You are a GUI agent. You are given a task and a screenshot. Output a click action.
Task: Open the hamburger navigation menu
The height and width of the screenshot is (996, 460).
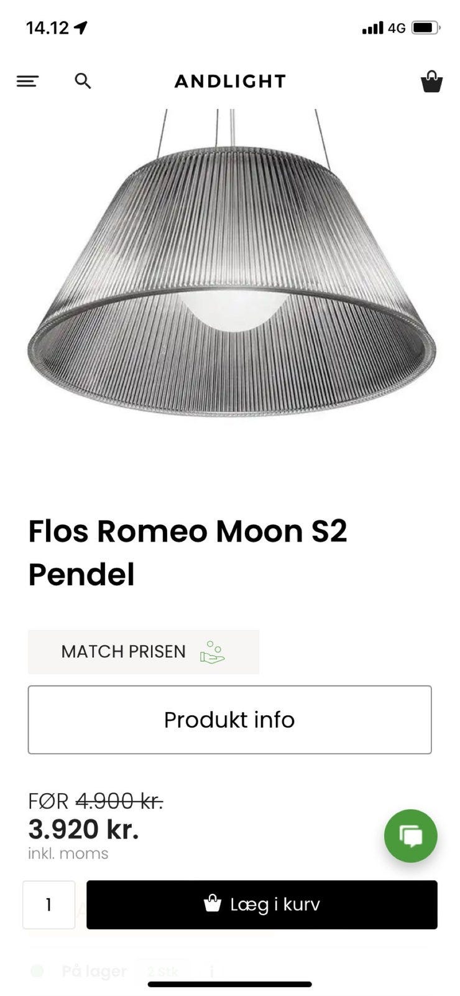[x=27, y=81]
